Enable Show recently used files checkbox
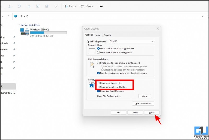Image resolution: width=209 pixels, height=140 pixels. [x=98, y=83]
